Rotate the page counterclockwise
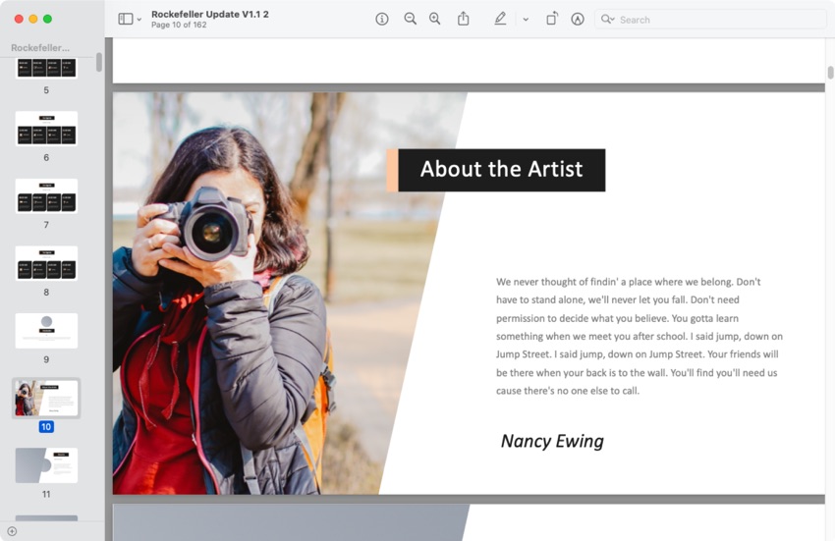 (x=552, y=19)
